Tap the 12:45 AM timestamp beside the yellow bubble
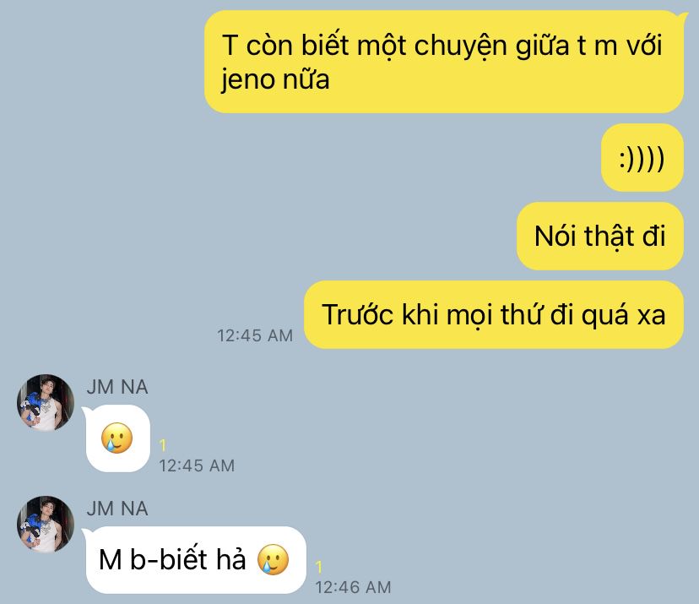This screenshot has height=604, width=699. tap(255, 335)
